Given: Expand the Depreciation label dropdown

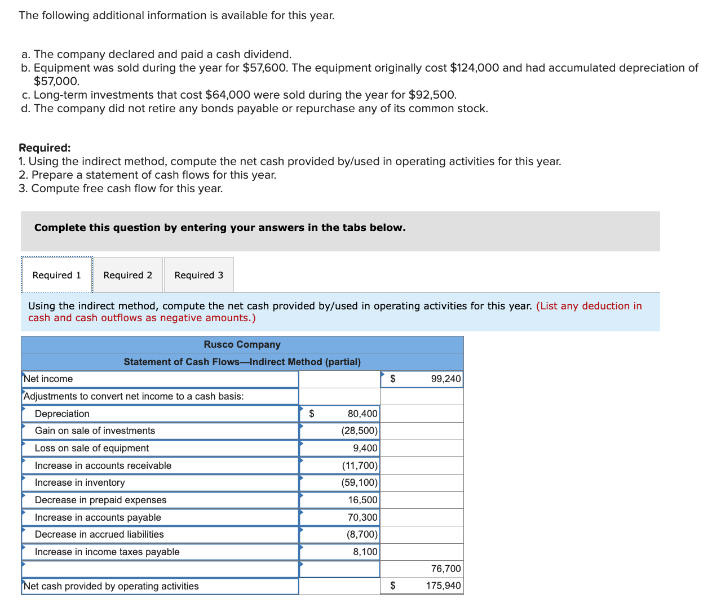Looking at the screenshot, I should (160, 414).
